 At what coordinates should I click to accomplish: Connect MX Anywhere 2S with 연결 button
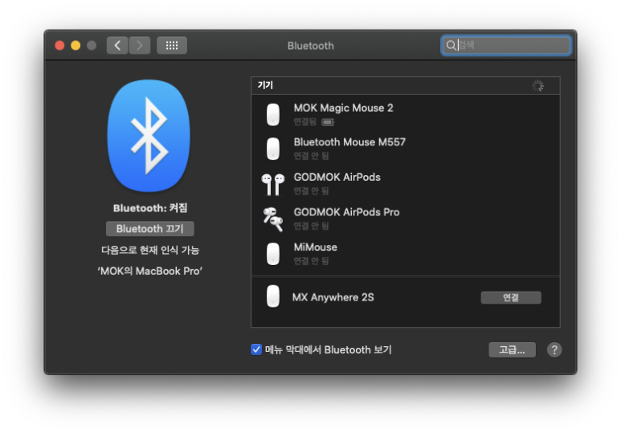point(511,297)
